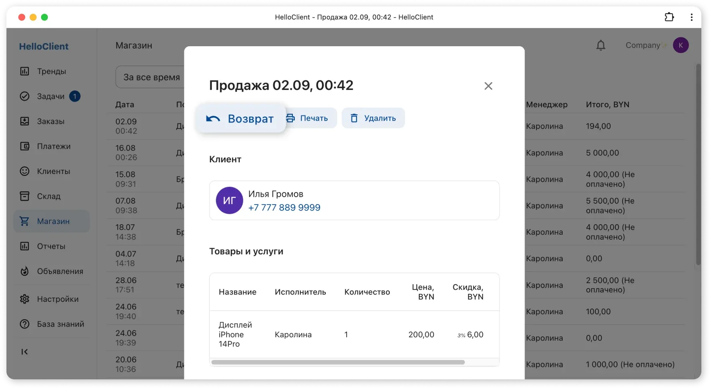Open the notifications bell

coord(600,45)
